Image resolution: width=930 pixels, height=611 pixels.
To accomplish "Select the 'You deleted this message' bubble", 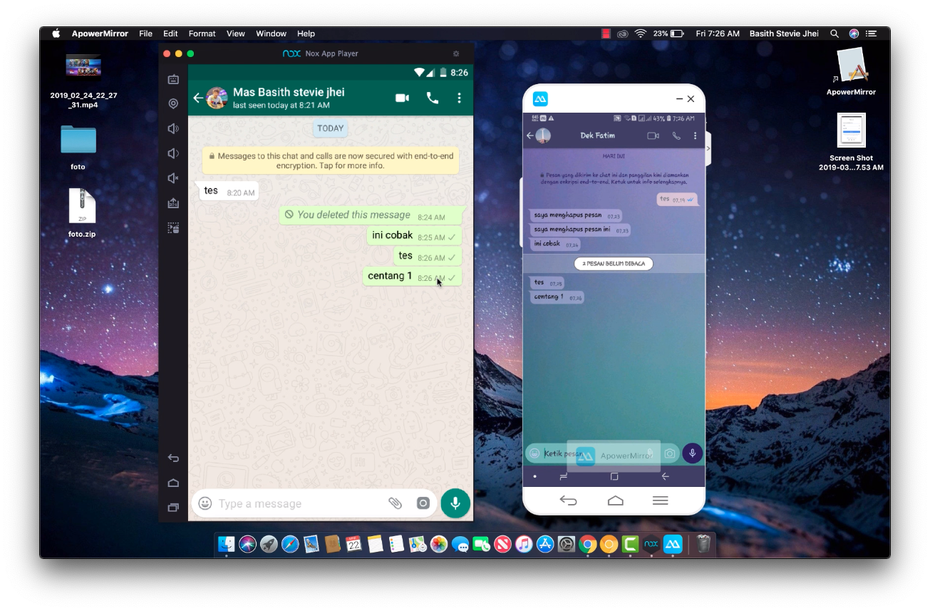I will pos(372,215).
